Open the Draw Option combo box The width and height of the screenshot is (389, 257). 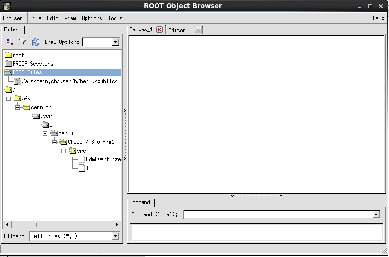point(101,42)
